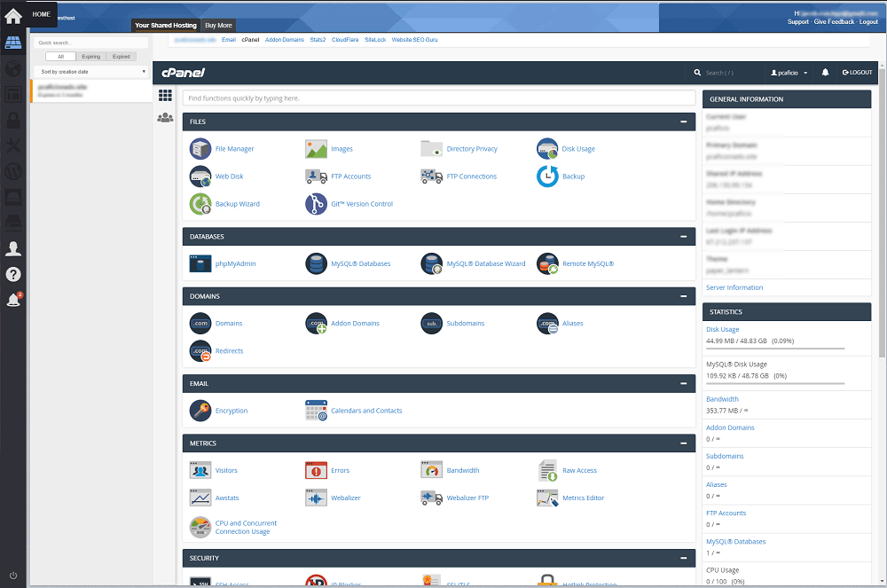Click the cPanel grid home icon
Viewport: 887px width, 588px height.
(165, 96)
